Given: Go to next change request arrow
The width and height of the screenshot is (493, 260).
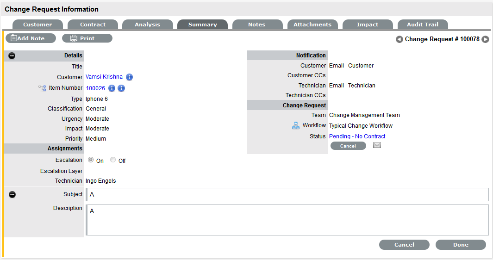Looking at the screenshot, I should tap(485, 39).
